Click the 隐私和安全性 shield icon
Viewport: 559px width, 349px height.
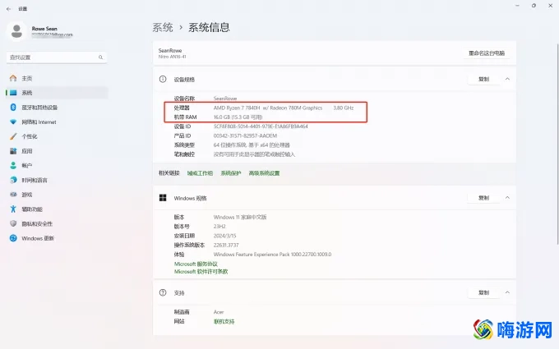13,223
